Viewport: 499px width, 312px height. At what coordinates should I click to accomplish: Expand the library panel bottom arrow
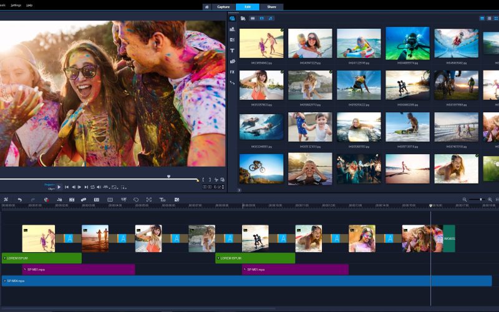coord(239,190)
